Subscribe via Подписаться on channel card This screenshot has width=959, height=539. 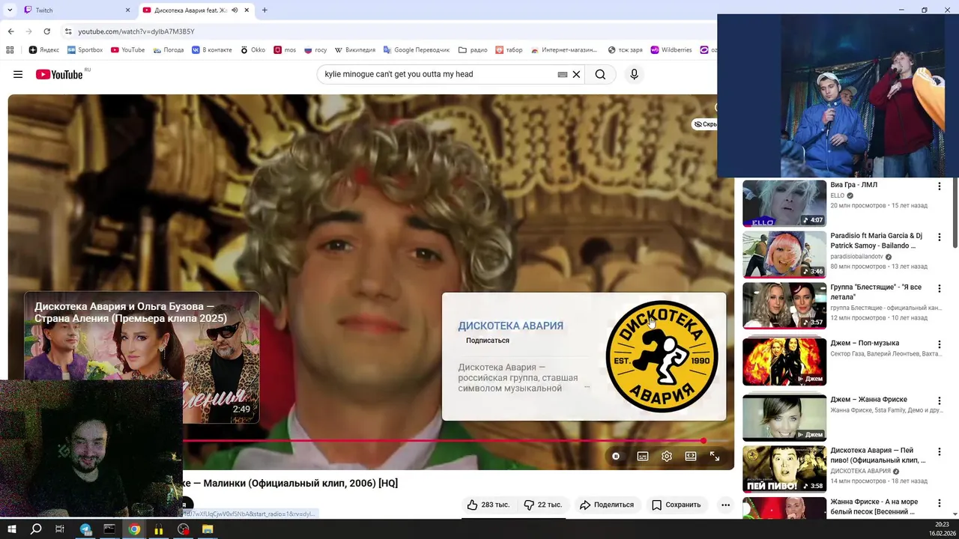488,341
